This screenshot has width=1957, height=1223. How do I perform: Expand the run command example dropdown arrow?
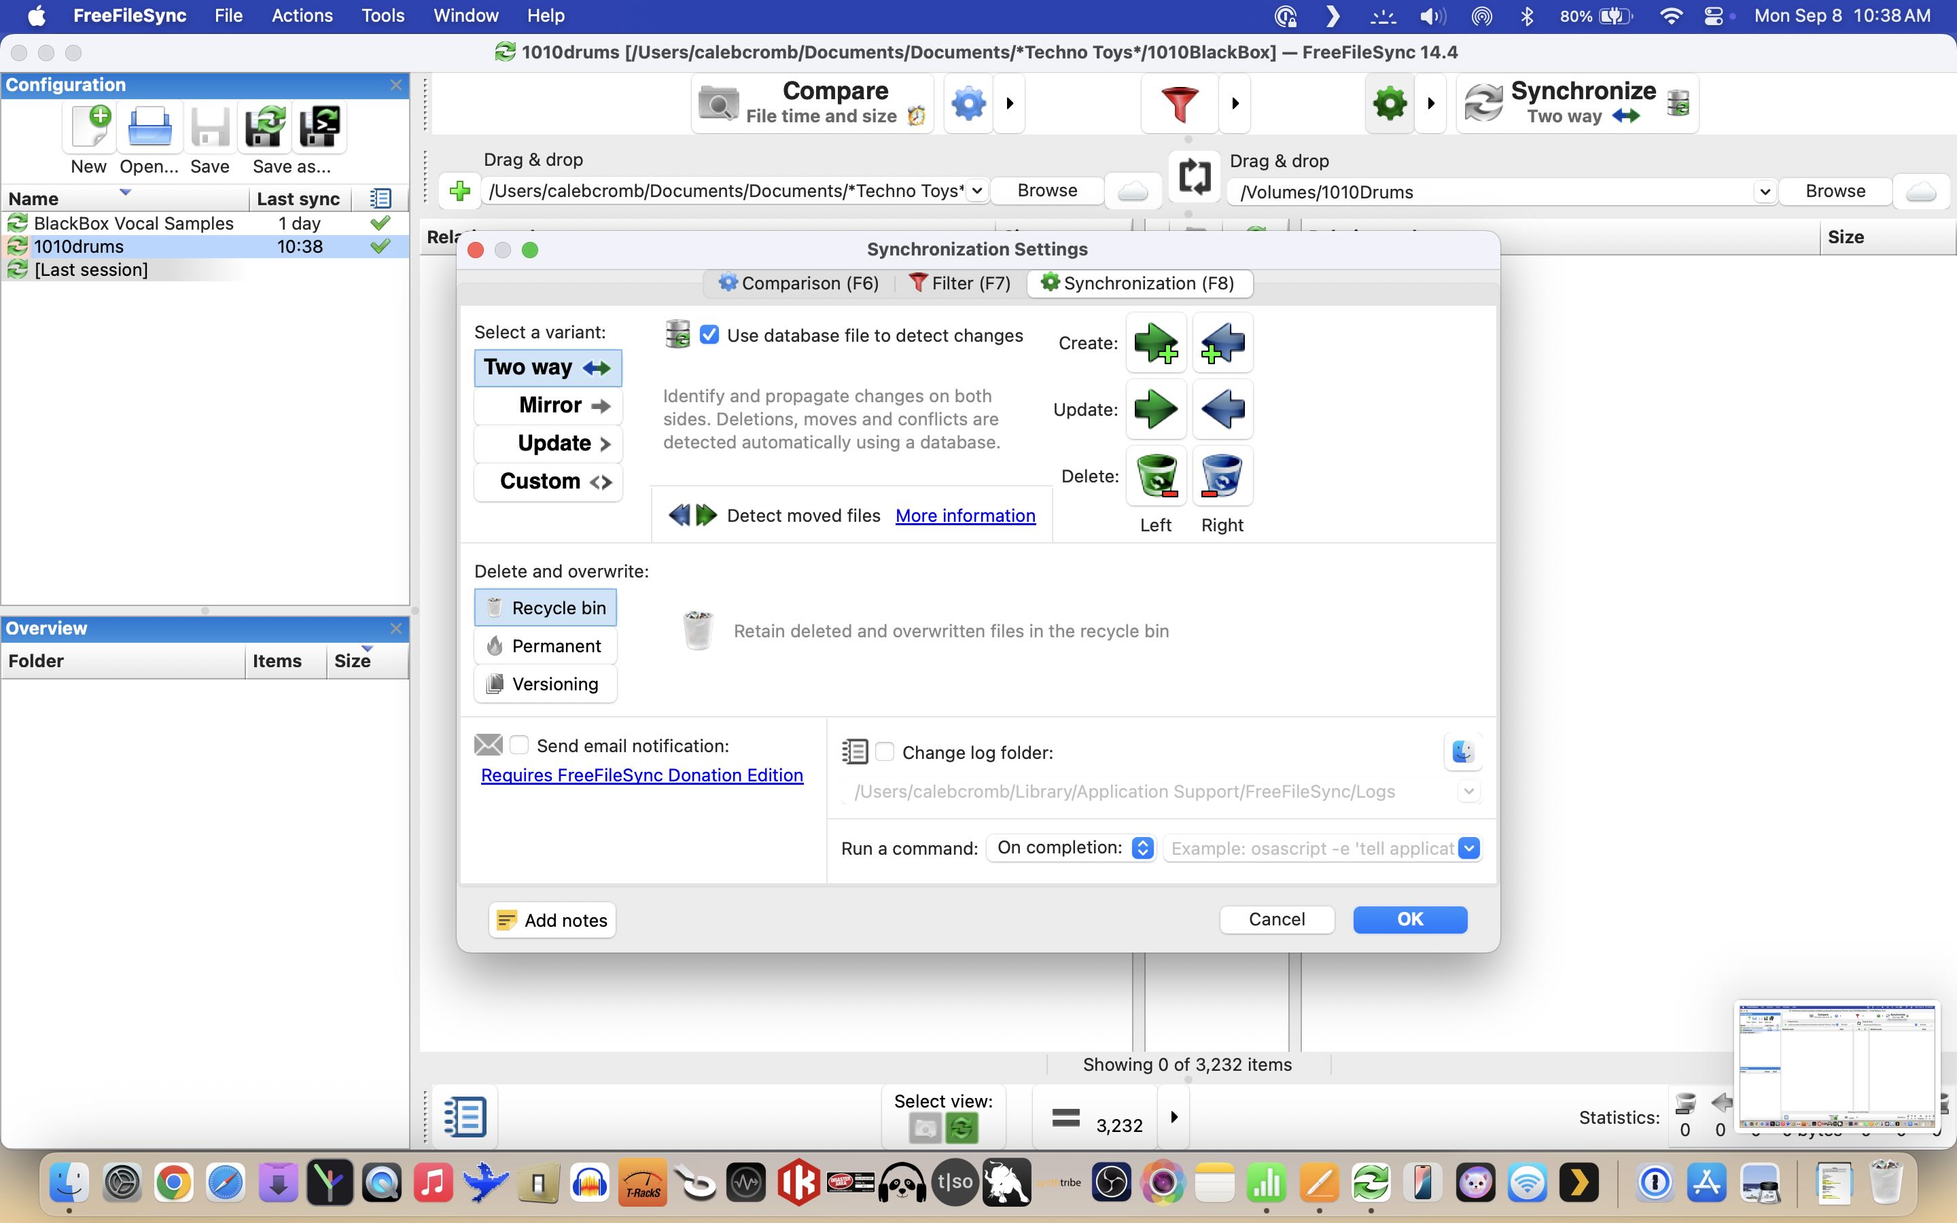(x=1468, y=848)
